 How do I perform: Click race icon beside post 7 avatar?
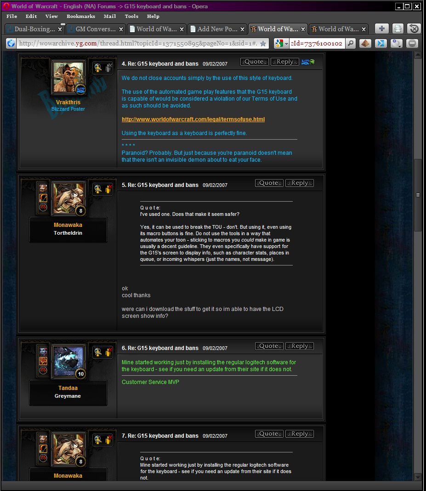click(x=43, y=439)
